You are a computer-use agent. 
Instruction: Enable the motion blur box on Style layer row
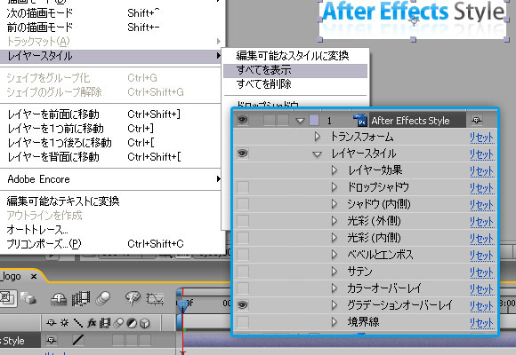coord(118,340)
